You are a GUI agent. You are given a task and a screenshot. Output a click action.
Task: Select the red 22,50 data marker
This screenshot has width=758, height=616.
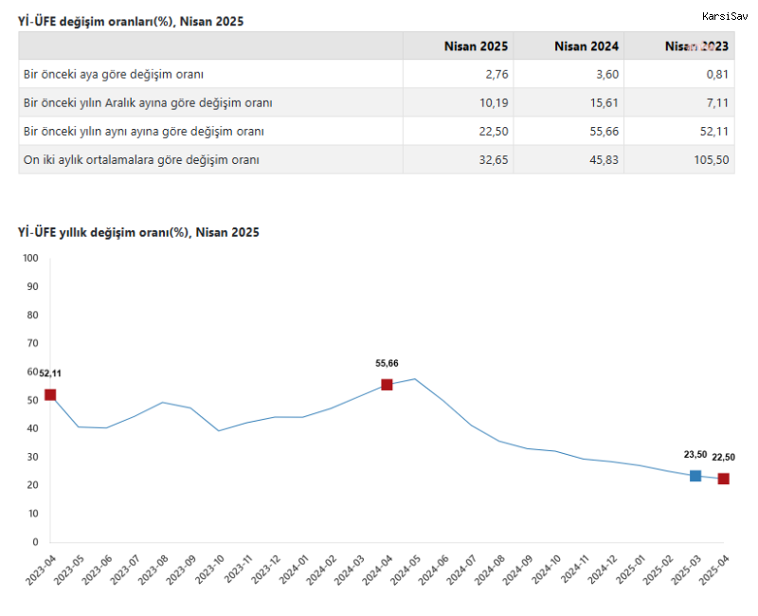(723, 479)
